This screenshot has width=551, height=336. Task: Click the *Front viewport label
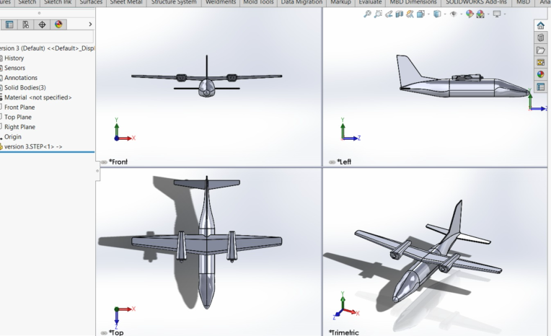(118, 162)
